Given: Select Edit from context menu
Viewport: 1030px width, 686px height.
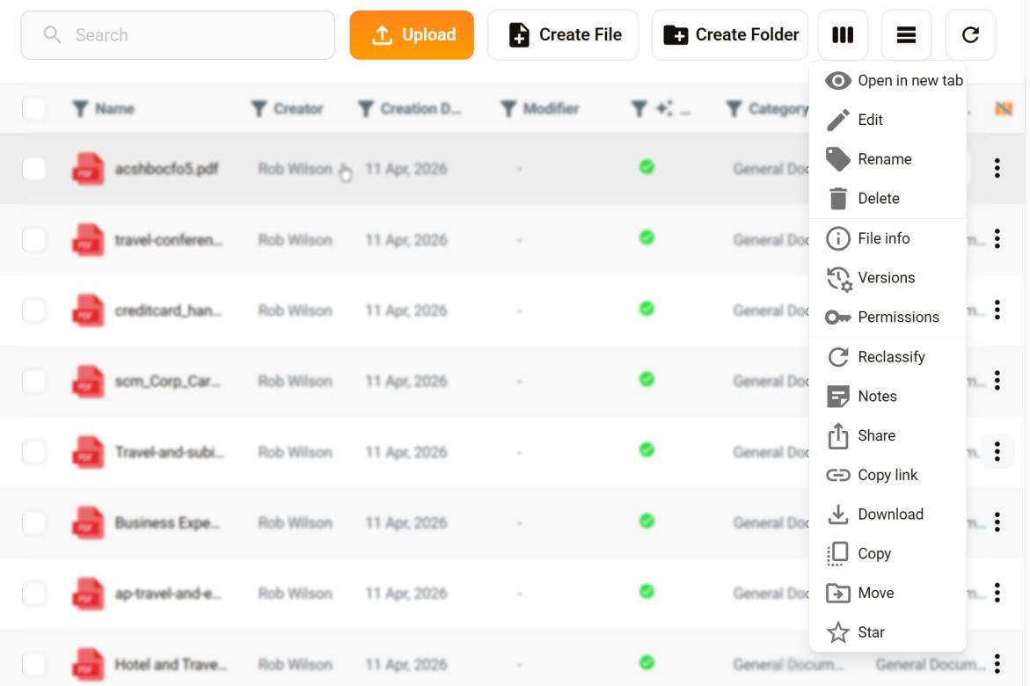Looking at the screenshot, I should (888, 120).
